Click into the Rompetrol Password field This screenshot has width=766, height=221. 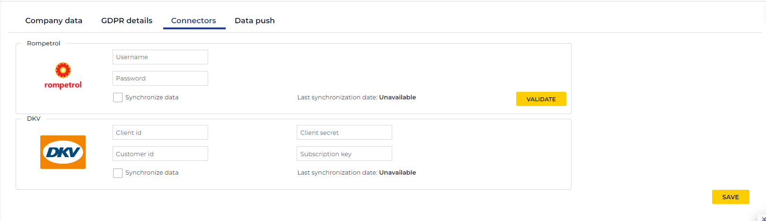[x=160, y=79]
